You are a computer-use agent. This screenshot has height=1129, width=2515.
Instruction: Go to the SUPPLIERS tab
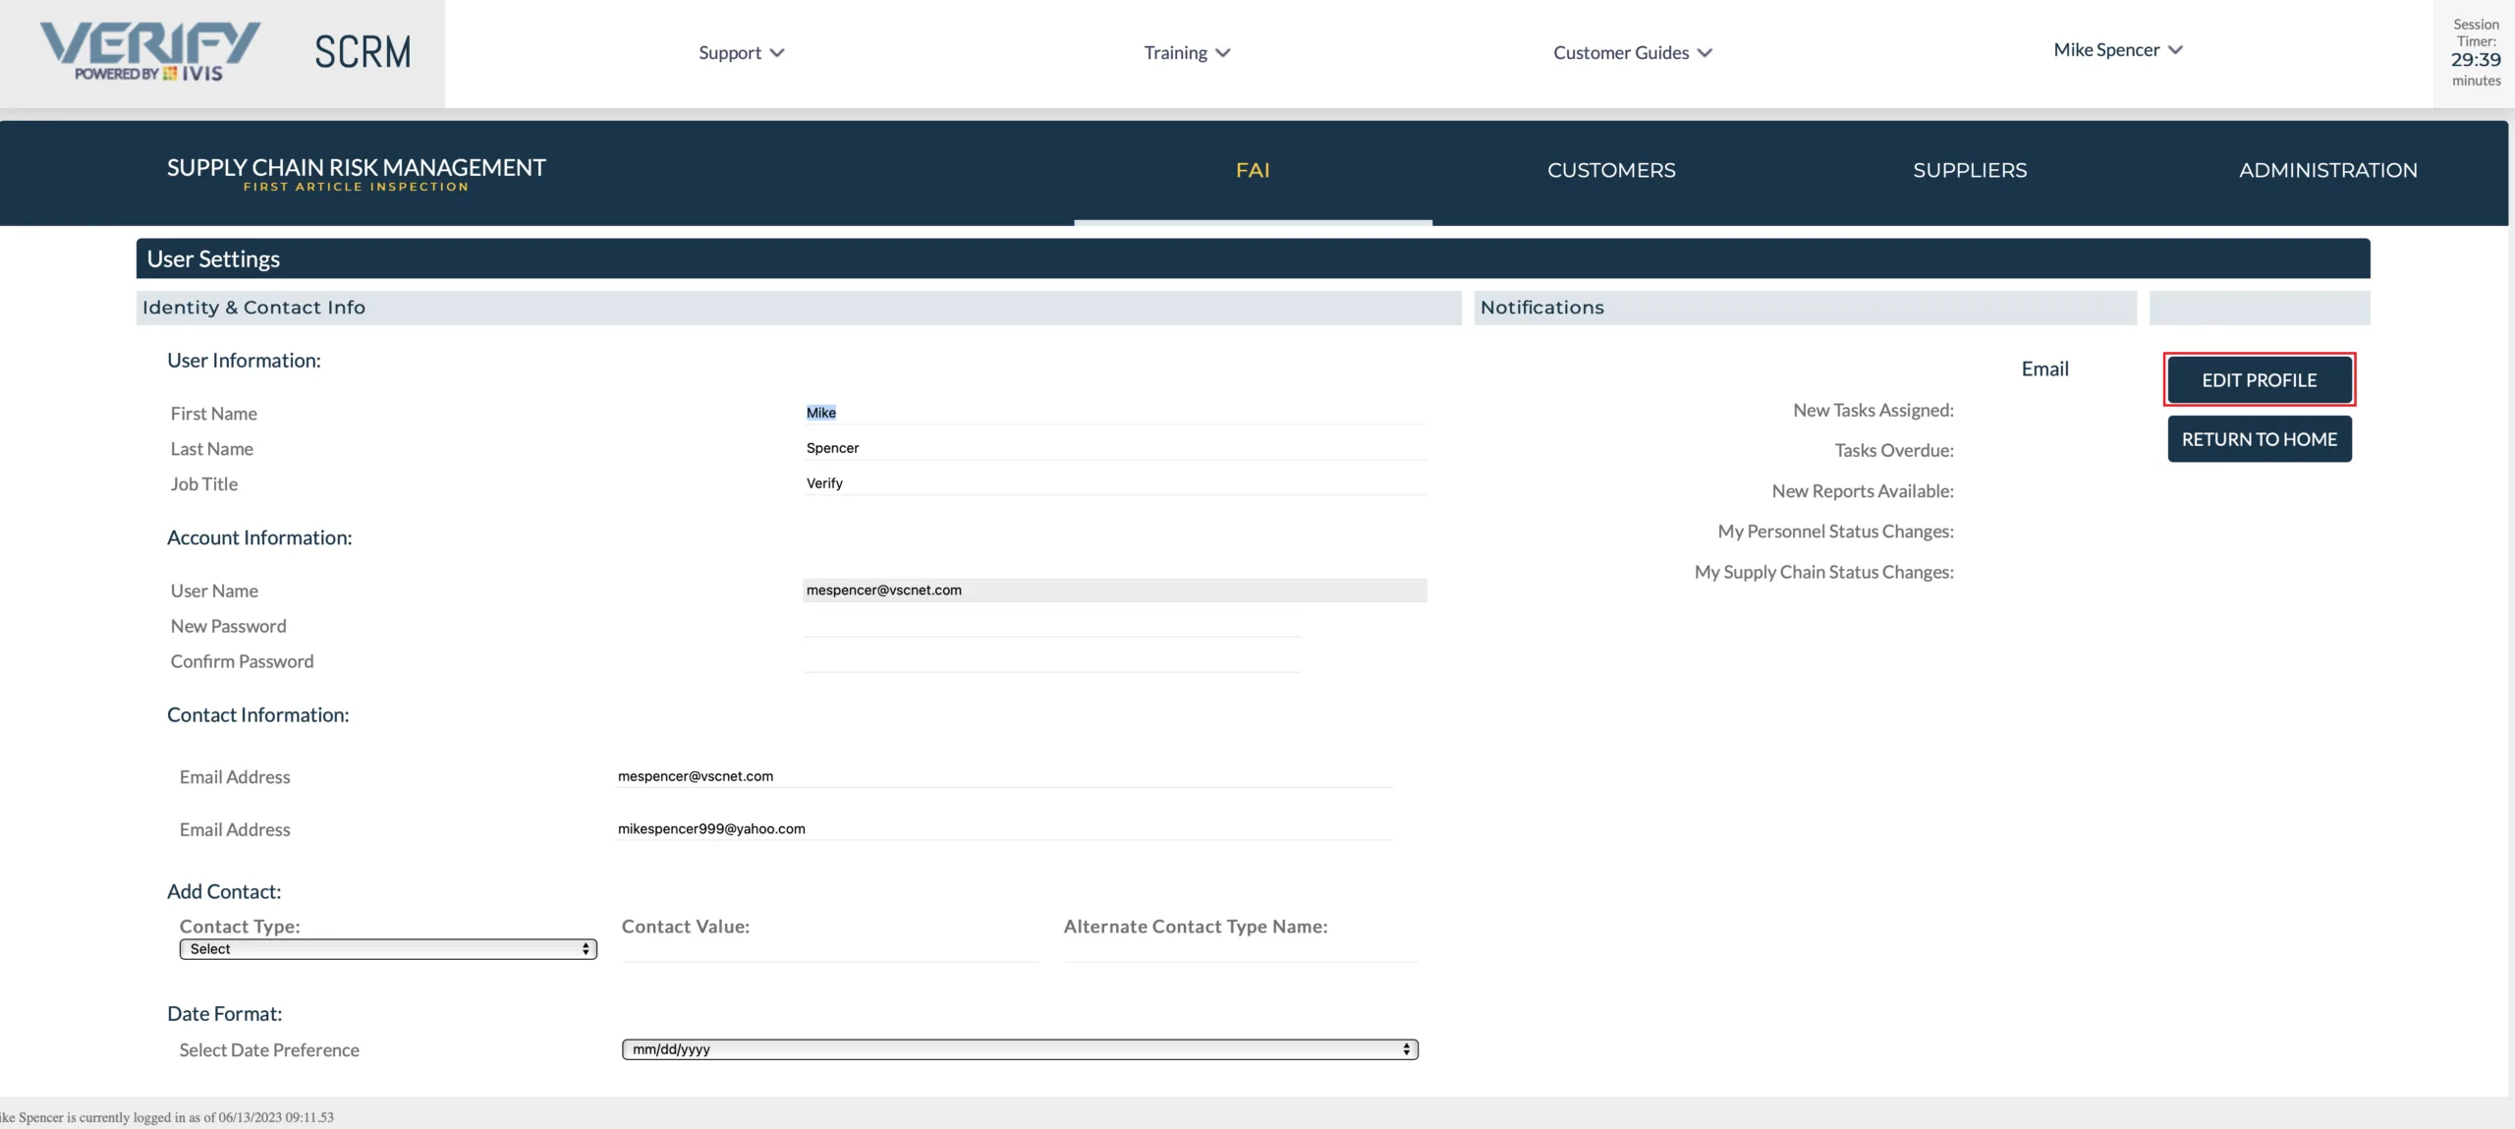pos(1970,171)
